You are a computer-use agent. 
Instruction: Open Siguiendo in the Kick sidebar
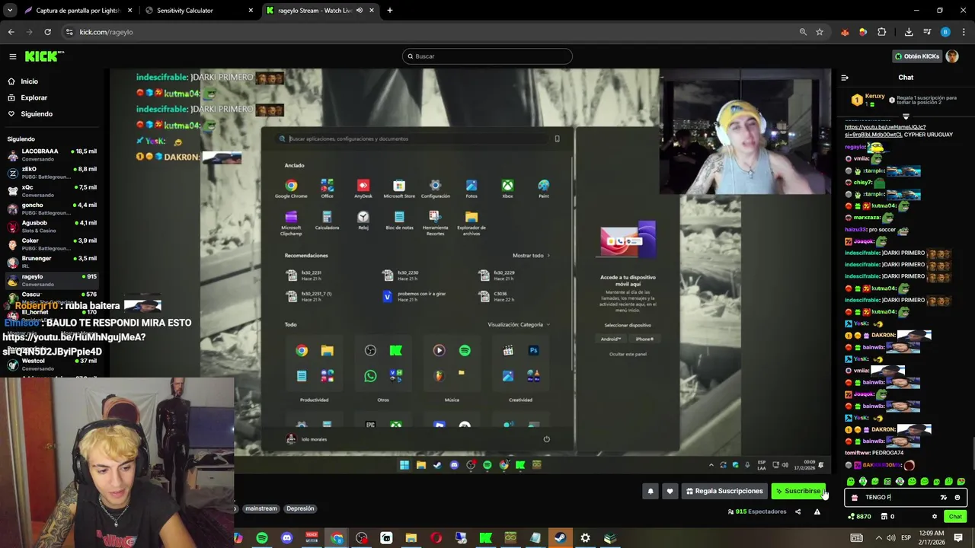coord(37,114)
